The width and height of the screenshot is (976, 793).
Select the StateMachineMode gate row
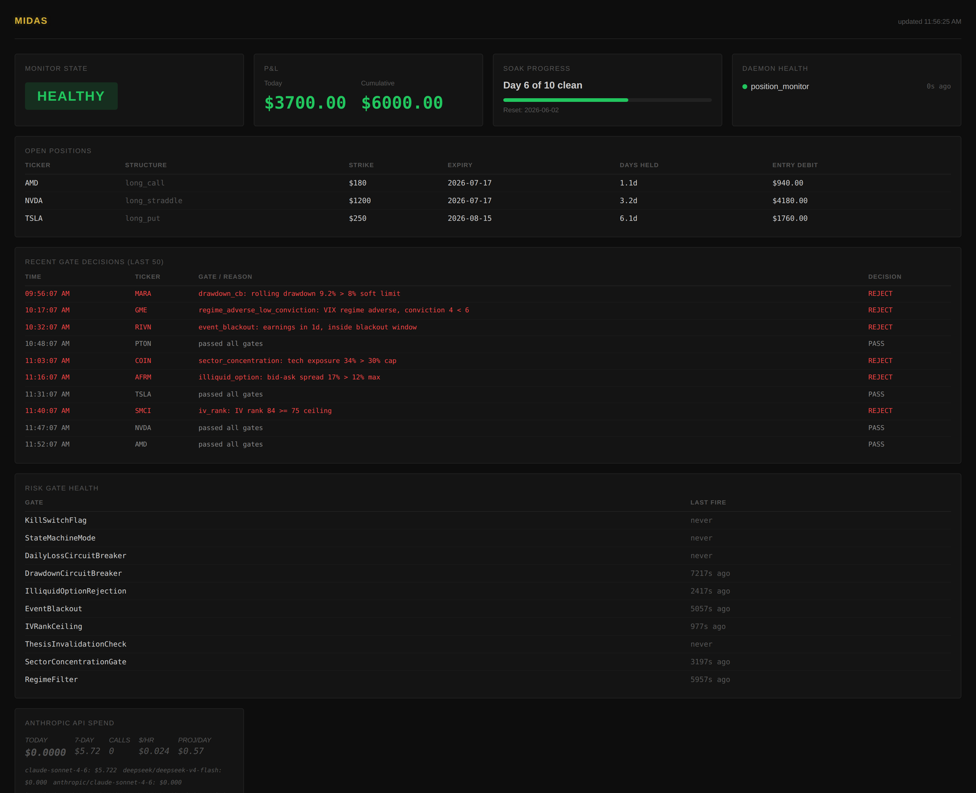tap(488, 538)
